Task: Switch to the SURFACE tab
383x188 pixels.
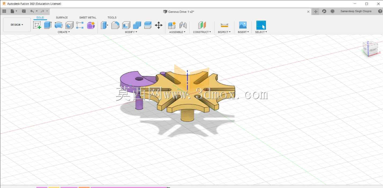Action: click(62, 18)
